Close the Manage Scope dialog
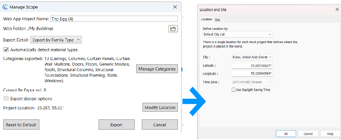This screenshot has height=140, width=341. (x=175, y=7)
